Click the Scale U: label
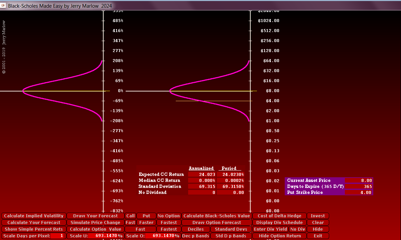The height and width of the screenshot is (240, 401). point(79,236)
